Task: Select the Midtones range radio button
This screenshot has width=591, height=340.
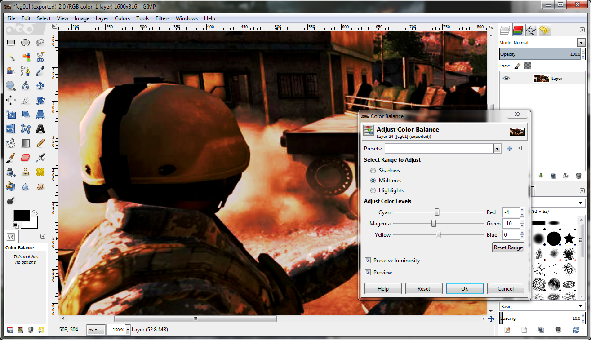Action: (x=373, y=181)
